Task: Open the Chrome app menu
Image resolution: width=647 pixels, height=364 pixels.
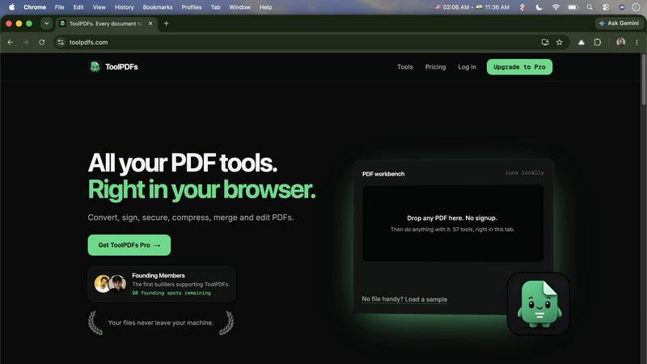Action: (35, 7)
